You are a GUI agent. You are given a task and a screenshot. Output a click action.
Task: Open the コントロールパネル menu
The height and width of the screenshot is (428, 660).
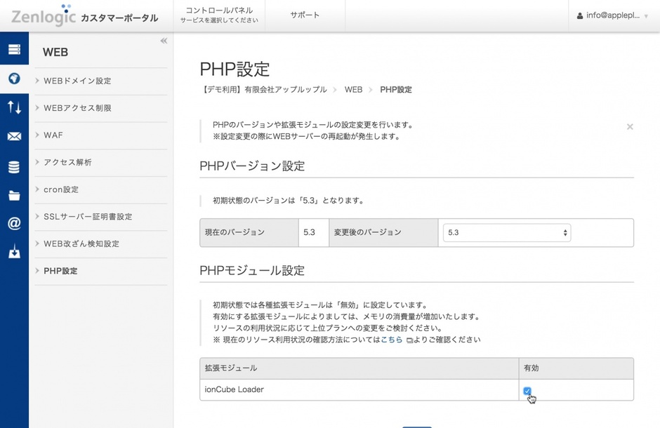tap(219, 15)
